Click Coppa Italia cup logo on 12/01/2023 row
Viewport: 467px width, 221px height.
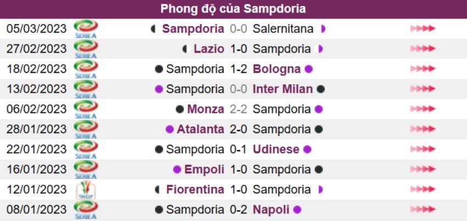coord(85,190)
